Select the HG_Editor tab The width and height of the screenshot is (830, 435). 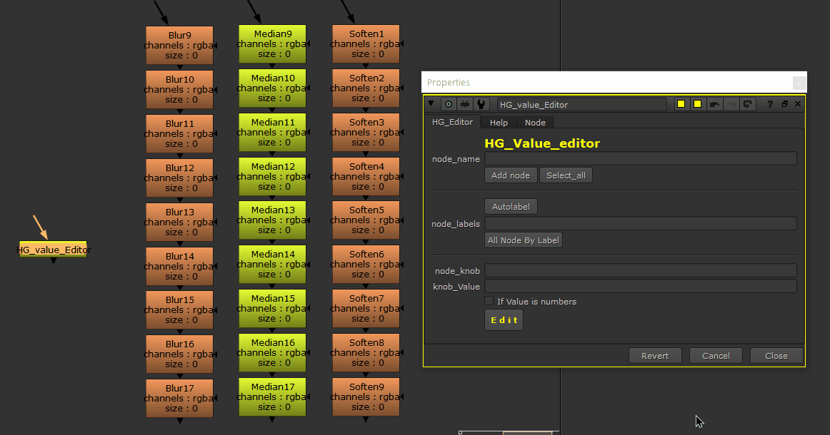(x=453, y=121)
